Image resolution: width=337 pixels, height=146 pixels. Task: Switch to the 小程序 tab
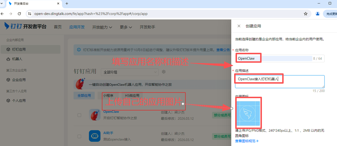[x=108, y=96]
